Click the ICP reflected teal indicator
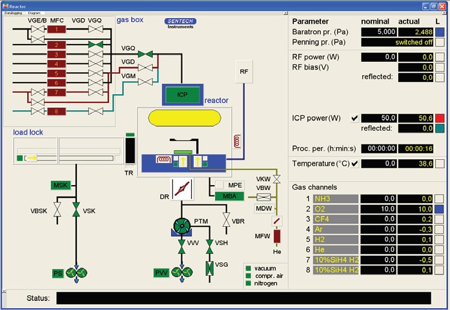Viewport: 450px width, 310px height. click(x=440, y=128)
